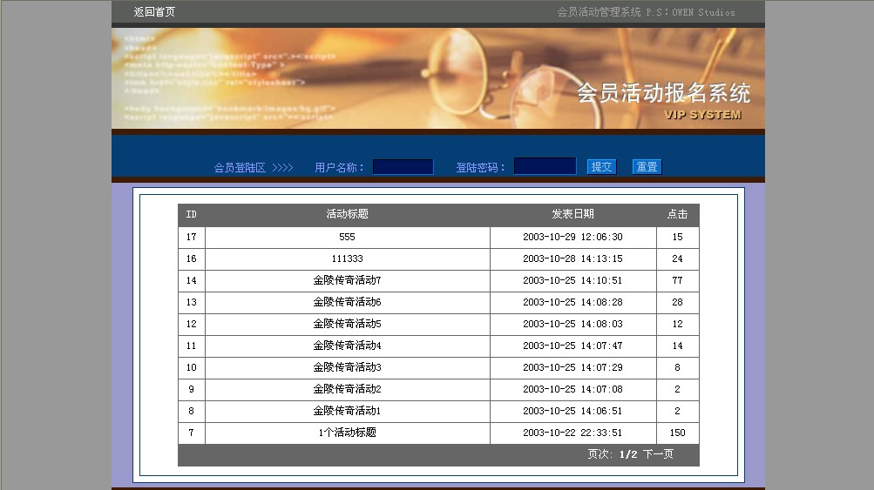Focus the 用户名称 input field
This screenshot has width=874, height=490.
coord(403,166)
